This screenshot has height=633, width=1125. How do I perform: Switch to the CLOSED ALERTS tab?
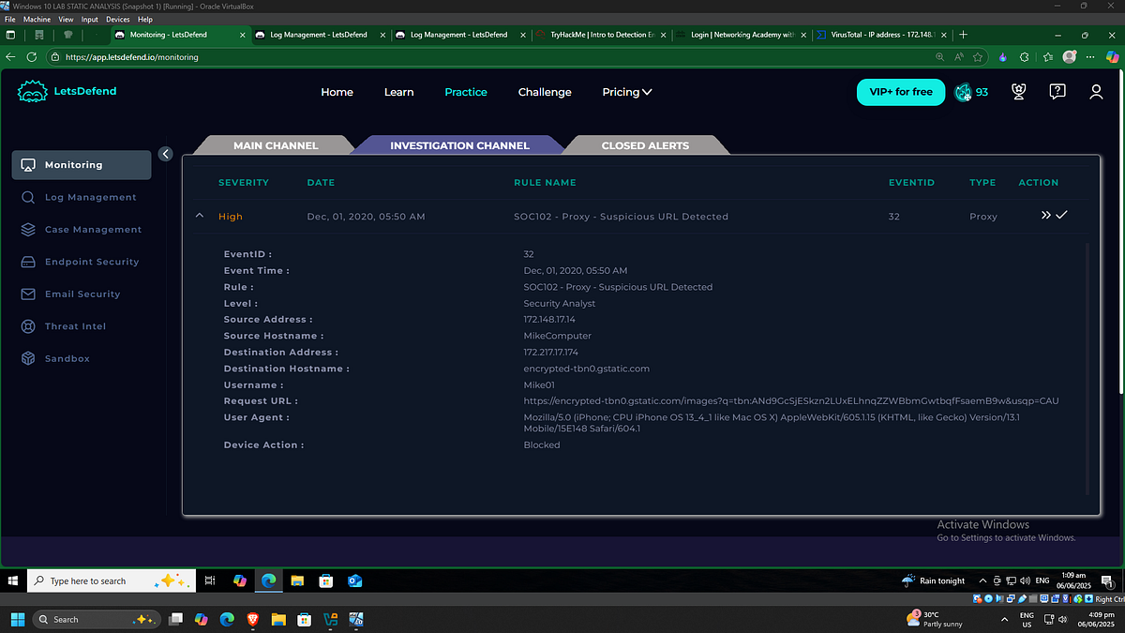click(x=645, y=145)
